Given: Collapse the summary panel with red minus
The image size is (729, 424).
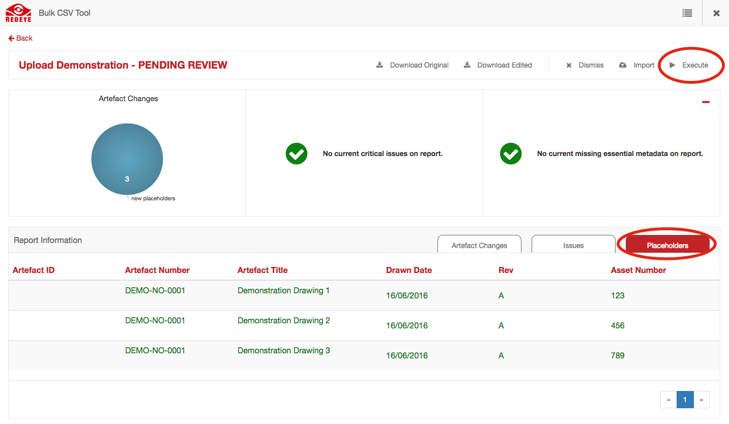Looking at the screenshot, I should tap(706, 102).
